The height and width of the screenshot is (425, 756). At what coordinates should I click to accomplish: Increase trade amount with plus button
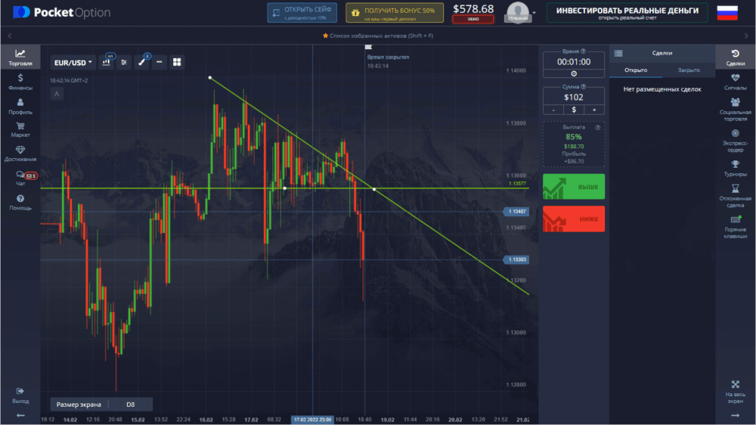point(594,110)
